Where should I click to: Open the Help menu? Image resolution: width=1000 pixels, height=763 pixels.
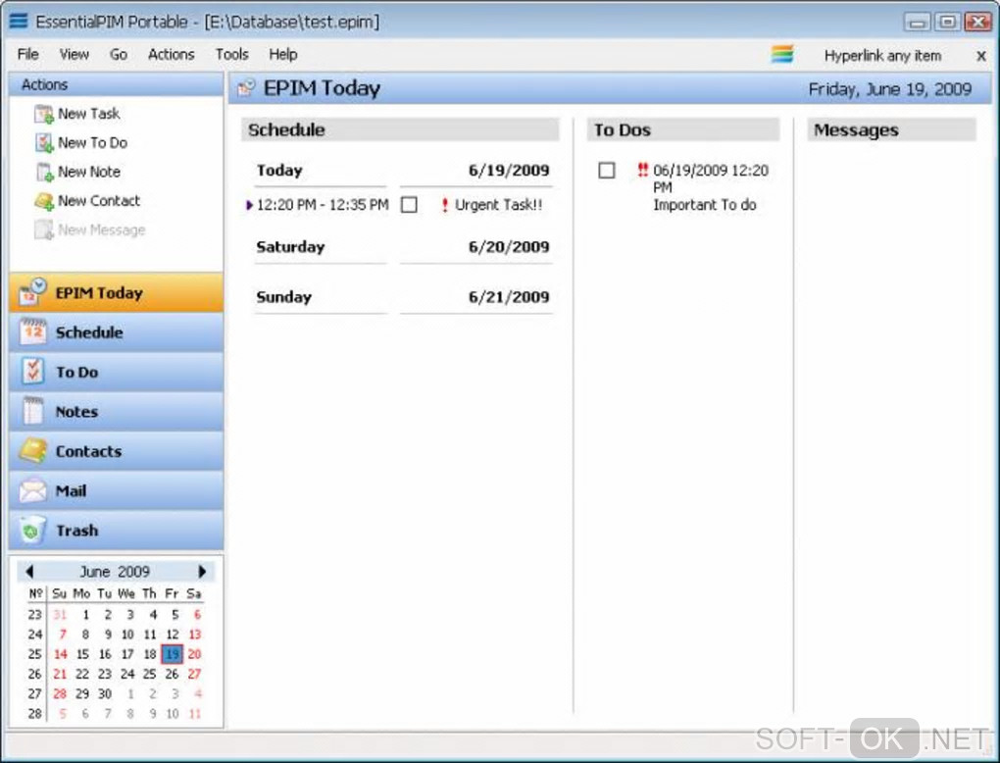click(x=283, y=54)
